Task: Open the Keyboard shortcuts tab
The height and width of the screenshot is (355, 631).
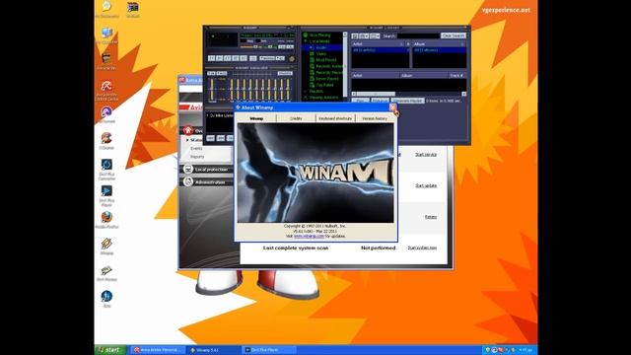Action: point(335,118)
